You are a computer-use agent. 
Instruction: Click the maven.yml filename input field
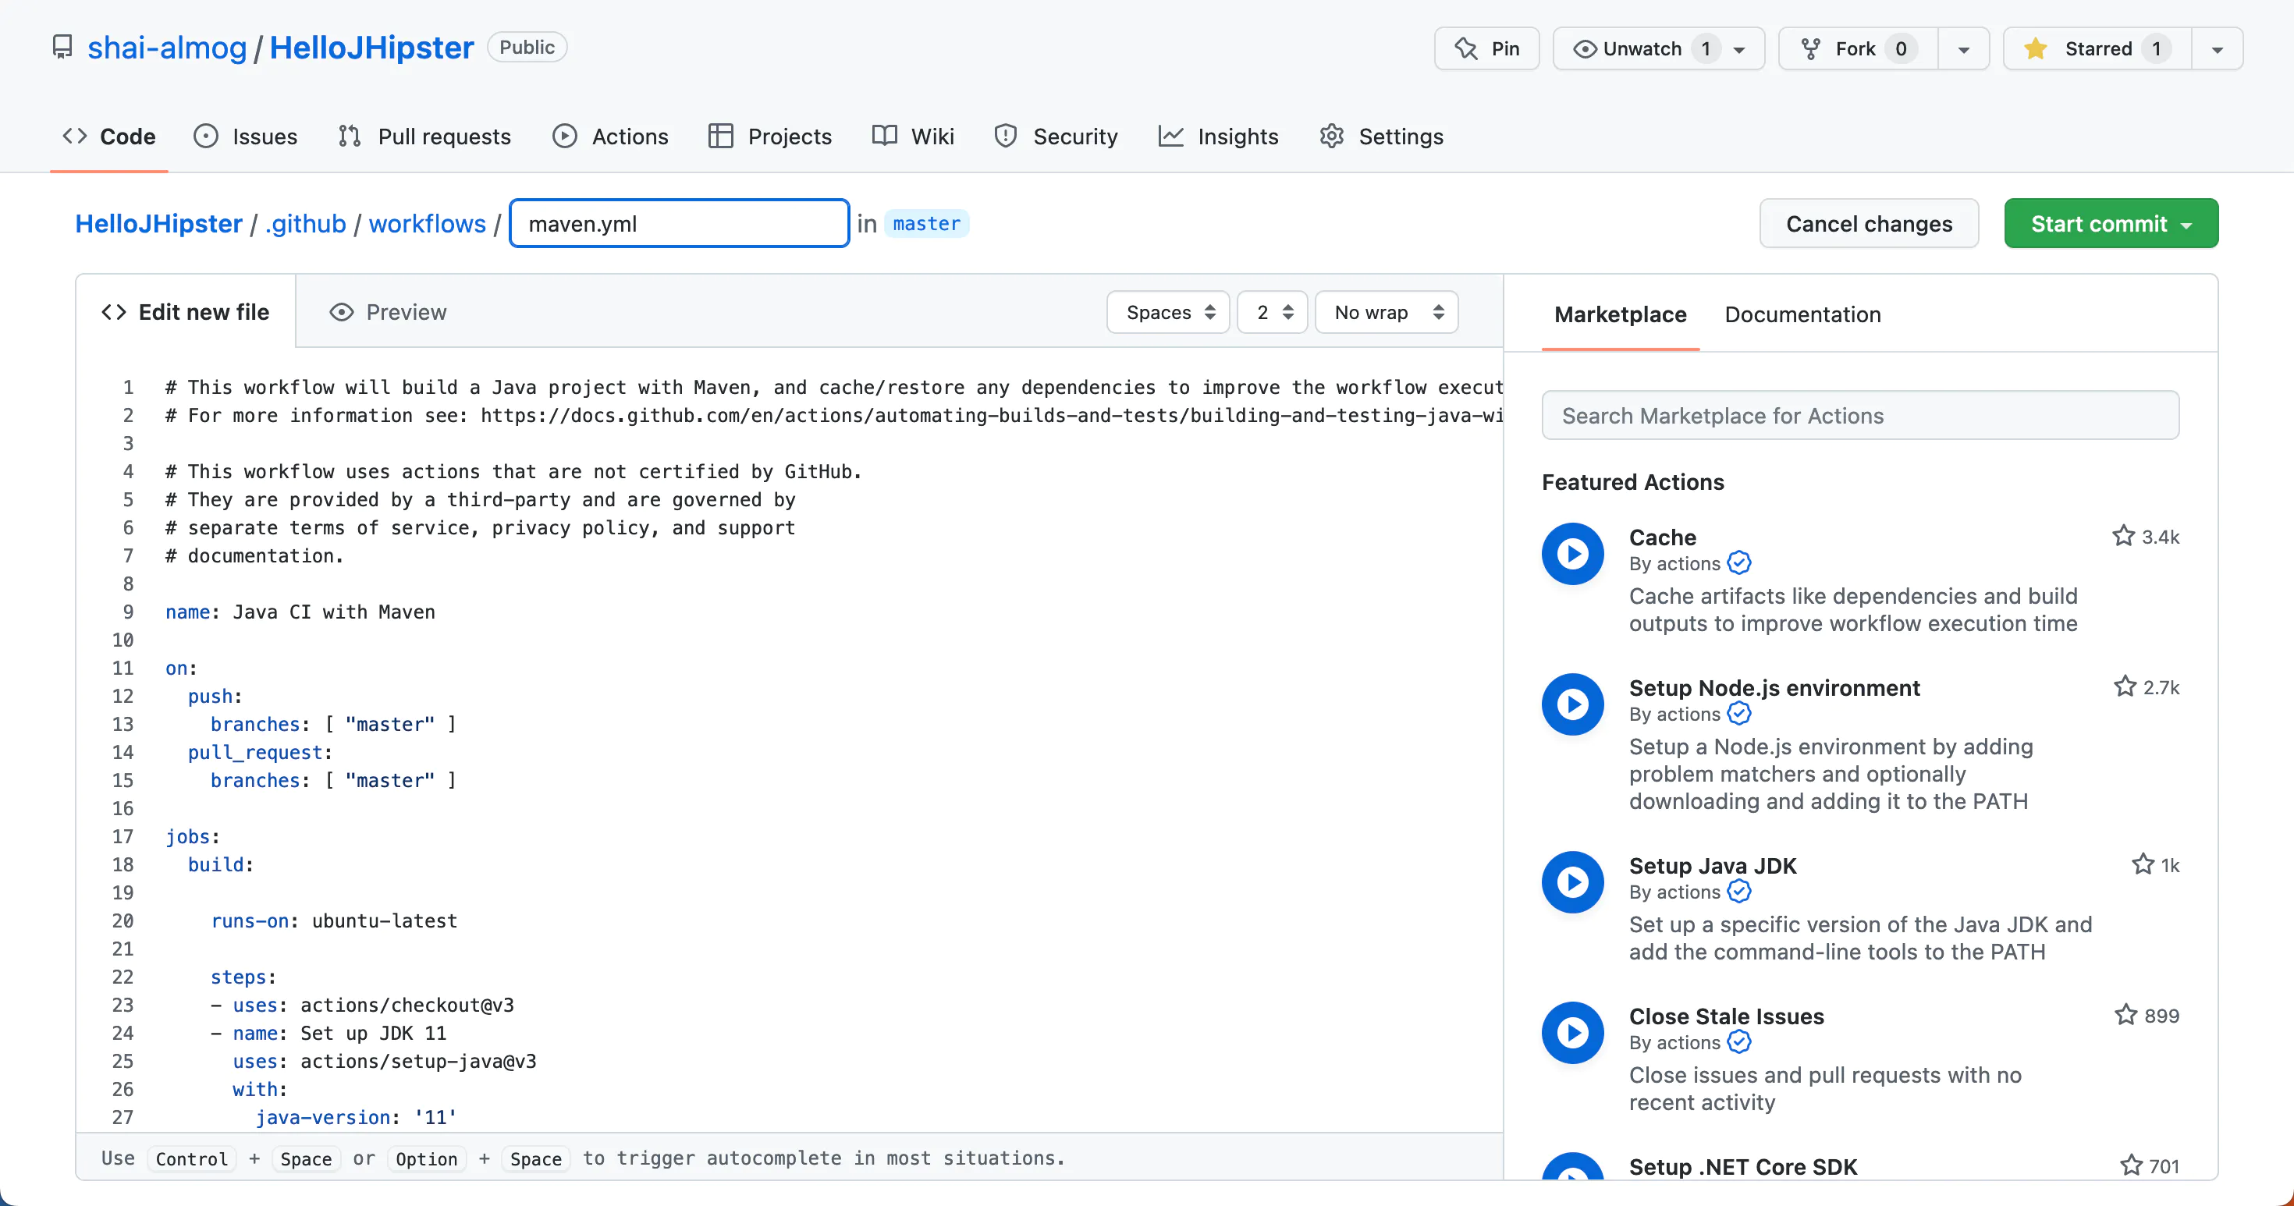[676, 223]
